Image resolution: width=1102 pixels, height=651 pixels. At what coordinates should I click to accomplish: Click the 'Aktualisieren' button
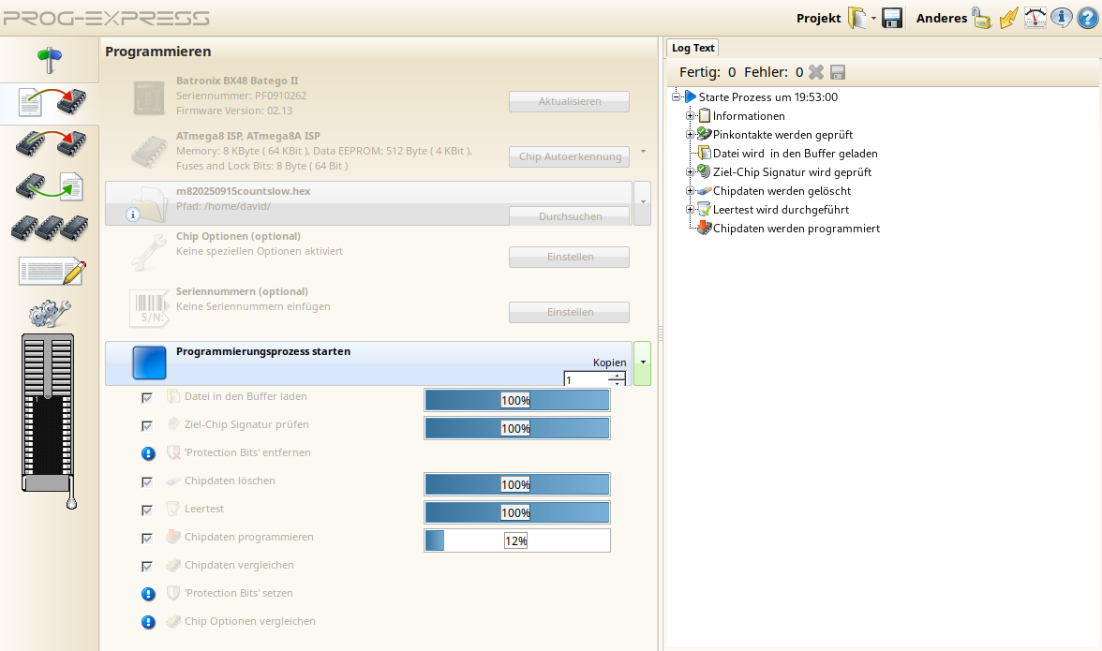[569, 101]
